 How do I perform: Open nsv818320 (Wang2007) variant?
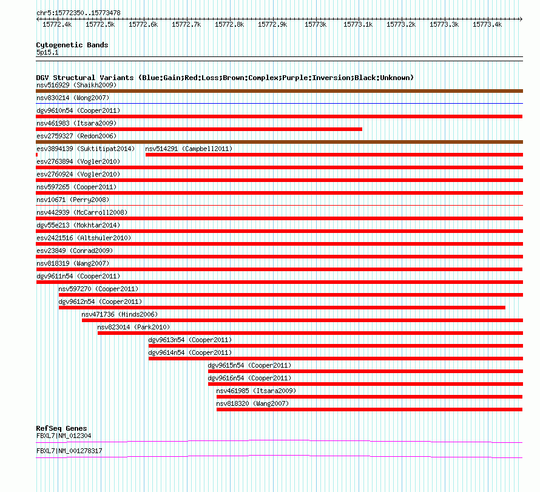point(252,403)
